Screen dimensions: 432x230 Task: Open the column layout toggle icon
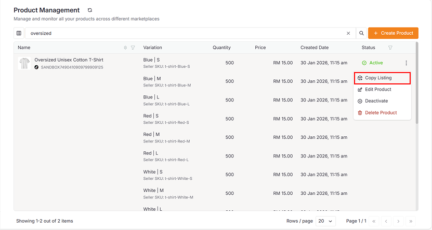click(x=19, y=33)
